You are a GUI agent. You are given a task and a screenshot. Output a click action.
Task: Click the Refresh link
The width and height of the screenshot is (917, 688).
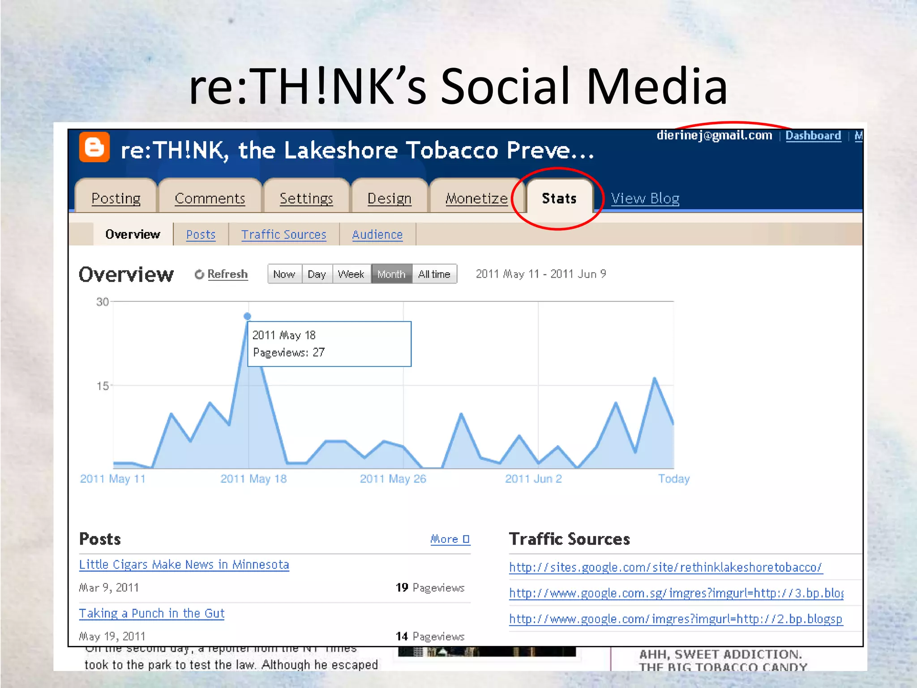point(227,274)
